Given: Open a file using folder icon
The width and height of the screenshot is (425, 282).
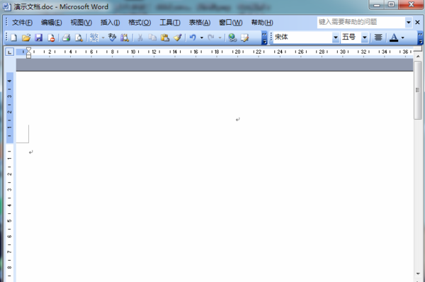Looking at the screenshot, I should coord(26,38).
